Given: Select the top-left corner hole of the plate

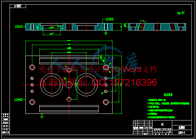Looking at the screenshot, I should click(32, 68).
